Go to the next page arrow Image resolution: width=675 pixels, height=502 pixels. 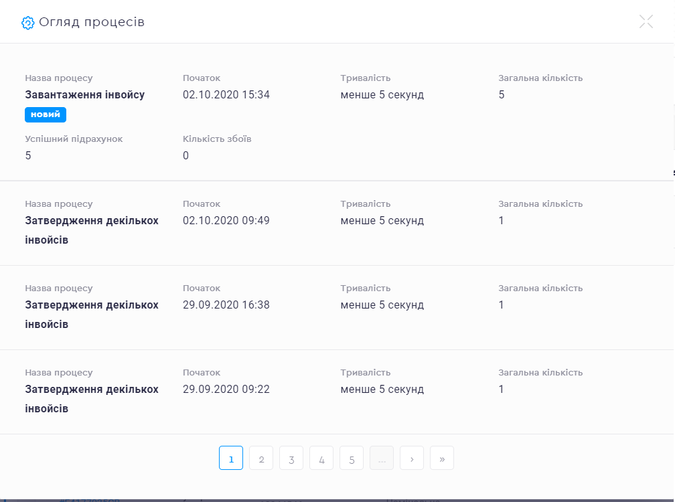[x=412, y=458]
